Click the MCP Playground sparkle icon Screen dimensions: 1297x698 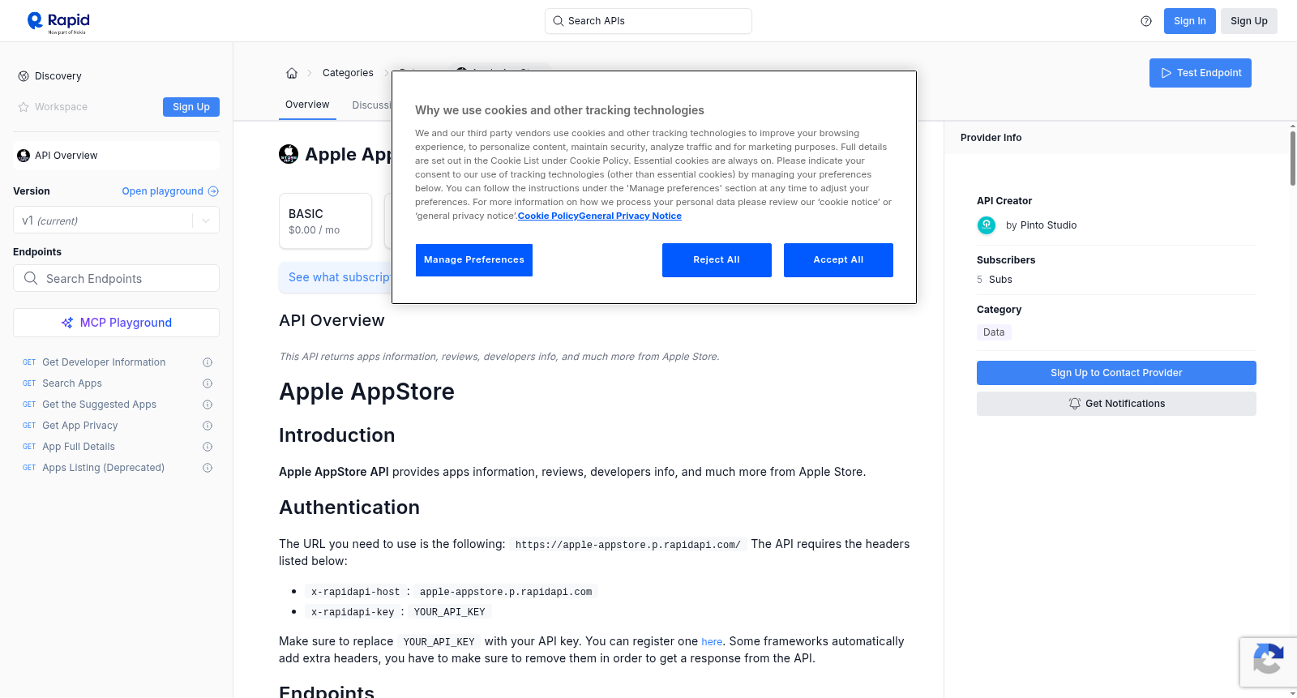tap(67, 323)
